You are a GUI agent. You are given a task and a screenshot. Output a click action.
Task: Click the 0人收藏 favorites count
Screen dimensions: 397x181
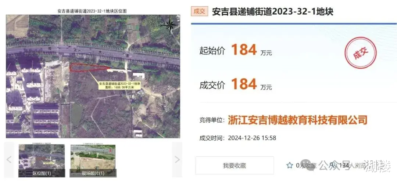pyautogui.click(x=306, y=166)
